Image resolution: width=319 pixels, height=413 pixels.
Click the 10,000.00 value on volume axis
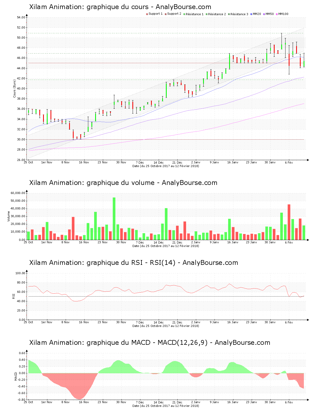(18, 232)
